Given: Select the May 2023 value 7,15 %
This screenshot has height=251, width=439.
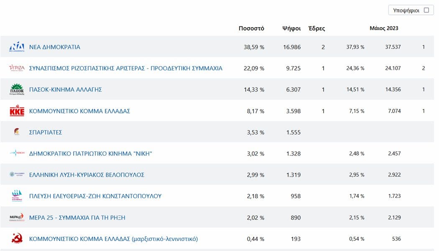Looking at the screenshot, I should [356, 111].
